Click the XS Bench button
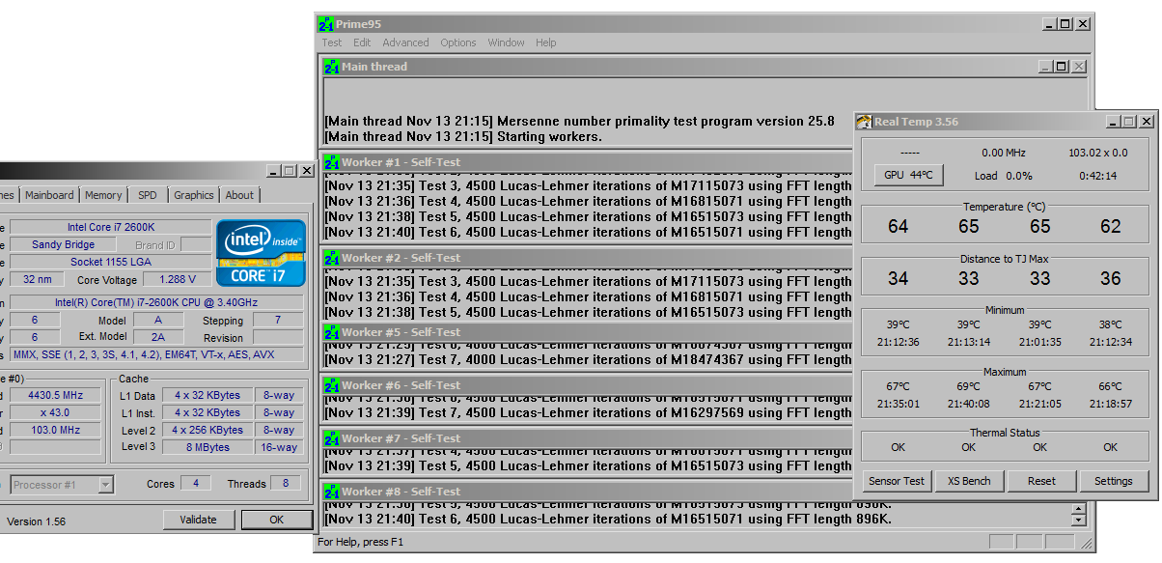This screenshot has width=1162, height=563. pos(969,481)
